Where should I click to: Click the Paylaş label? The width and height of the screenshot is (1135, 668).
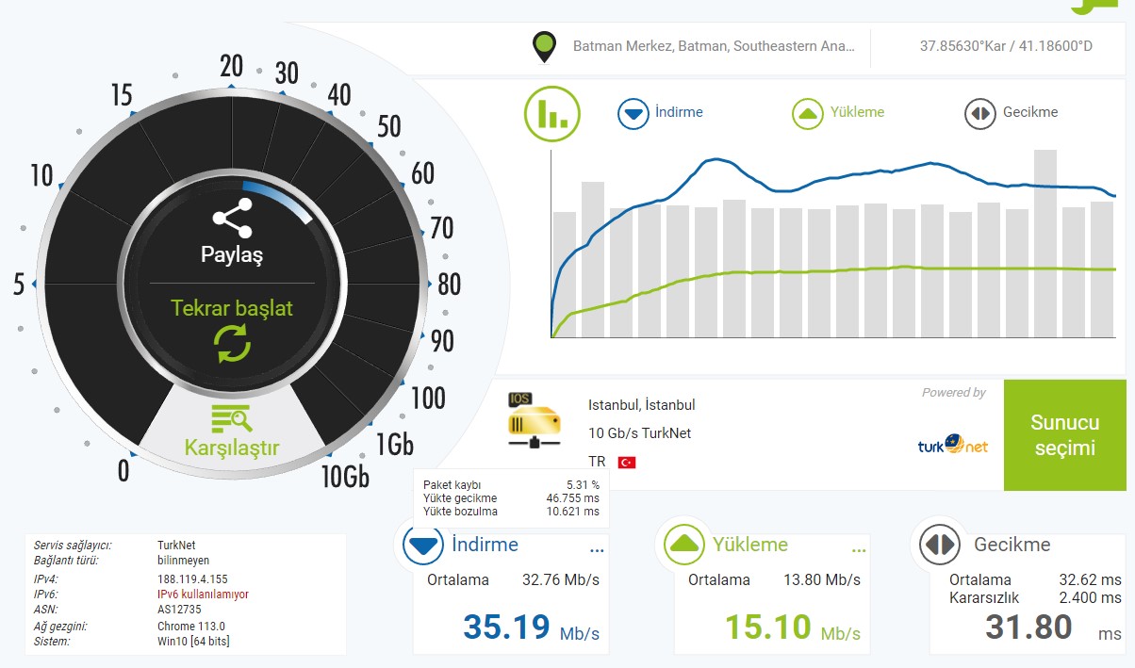232,255
